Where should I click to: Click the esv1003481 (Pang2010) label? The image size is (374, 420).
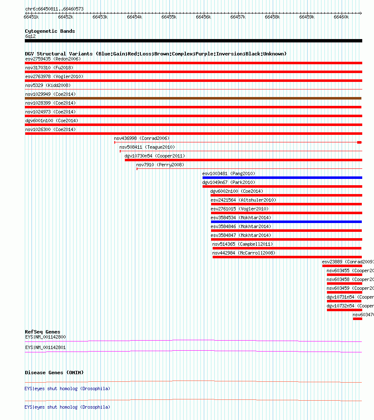tap(229, 174)
